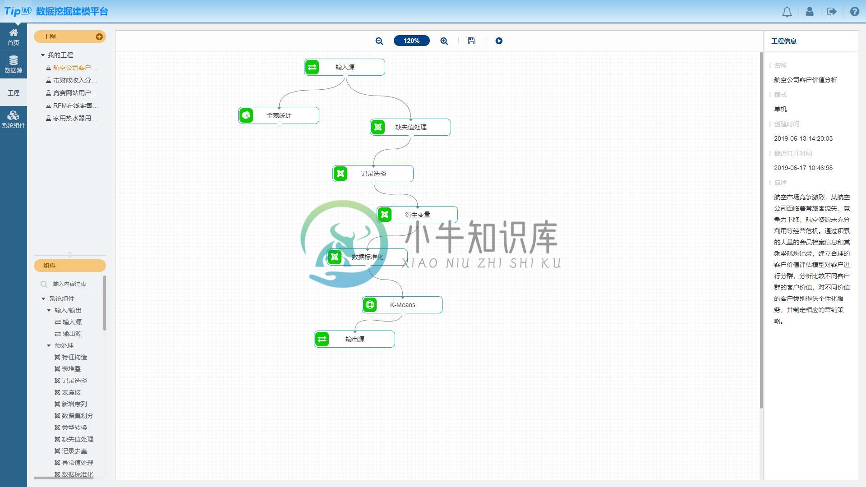Screen dimensions: 866x487
Task: Select 数据集划分 component
Action: 74,416
